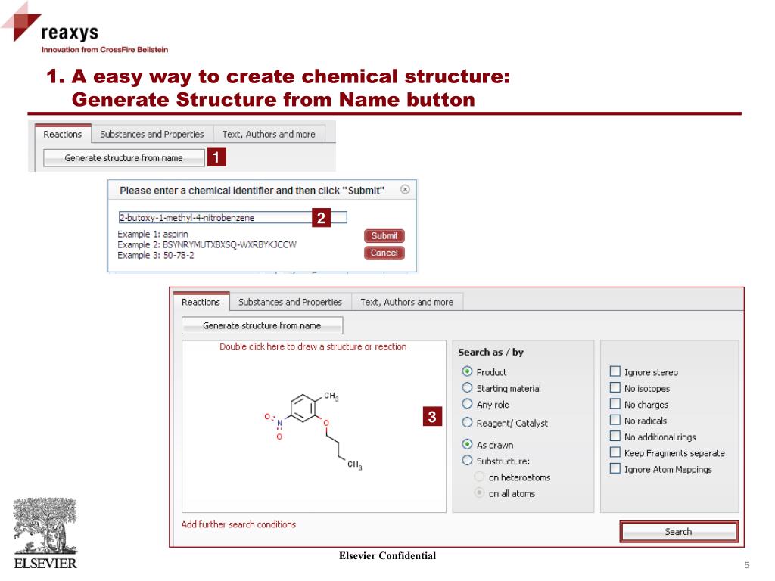Click Submit in the identifier dialog
This screenshot has width=775, height=581.
tap(384, 236)
